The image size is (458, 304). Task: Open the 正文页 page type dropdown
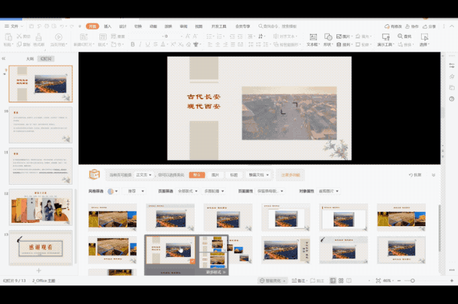point(144,174)
